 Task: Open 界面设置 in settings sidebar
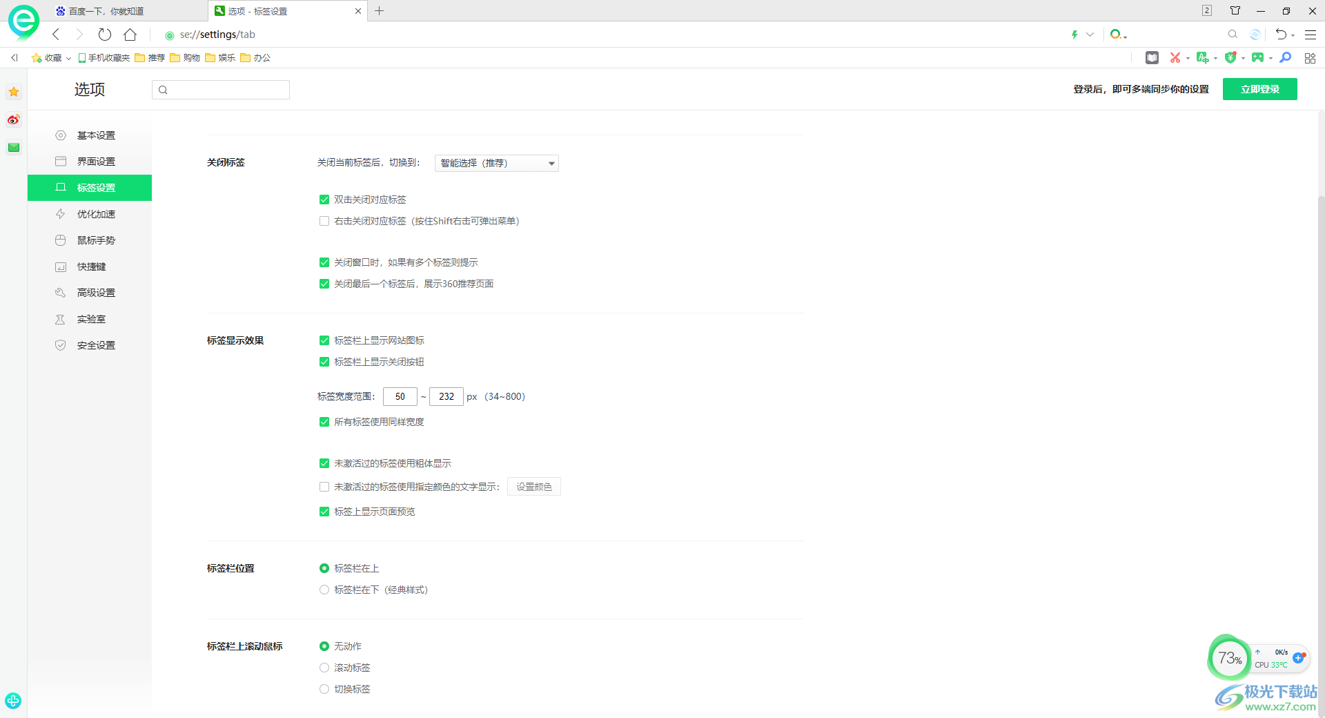90,162
